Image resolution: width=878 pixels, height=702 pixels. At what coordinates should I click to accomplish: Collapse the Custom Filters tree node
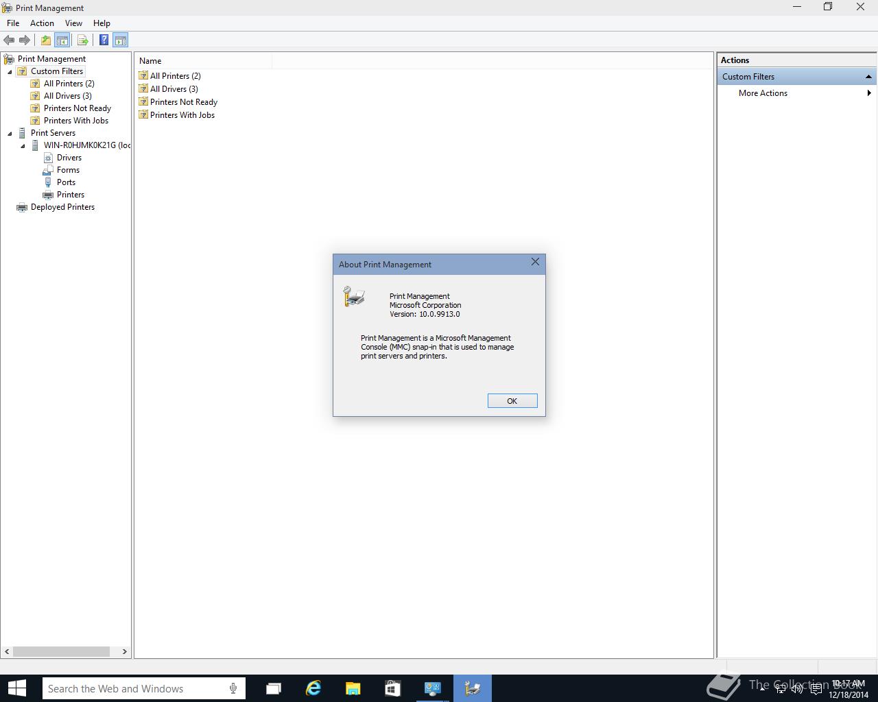tap(10, 71)
